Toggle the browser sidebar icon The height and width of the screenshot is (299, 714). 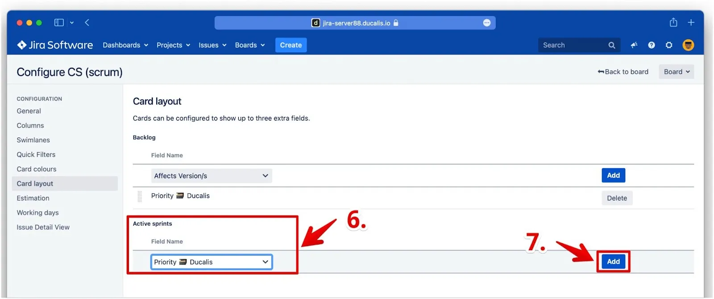(59, 22)
